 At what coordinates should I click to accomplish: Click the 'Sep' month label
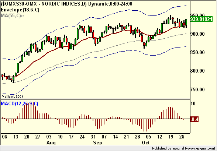point(97,143)
